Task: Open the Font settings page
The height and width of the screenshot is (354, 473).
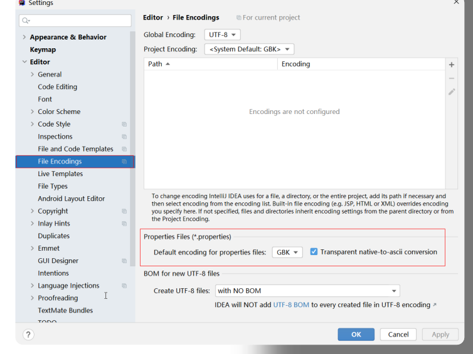Action: click(x=45, y=99)
